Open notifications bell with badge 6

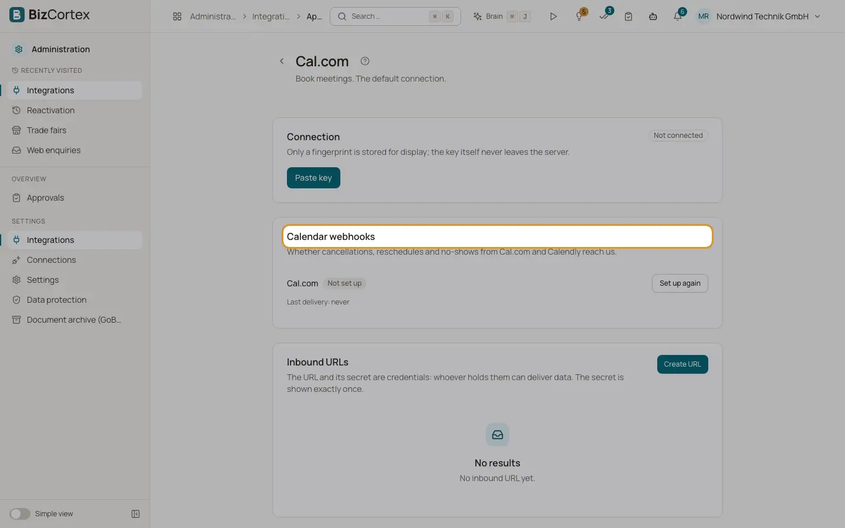[678, 16]
